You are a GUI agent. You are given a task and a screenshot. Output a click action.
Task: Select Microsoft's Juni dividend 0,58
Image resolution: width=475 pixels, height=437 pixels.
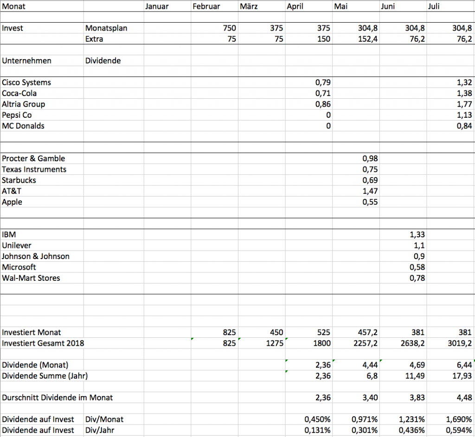417,267
